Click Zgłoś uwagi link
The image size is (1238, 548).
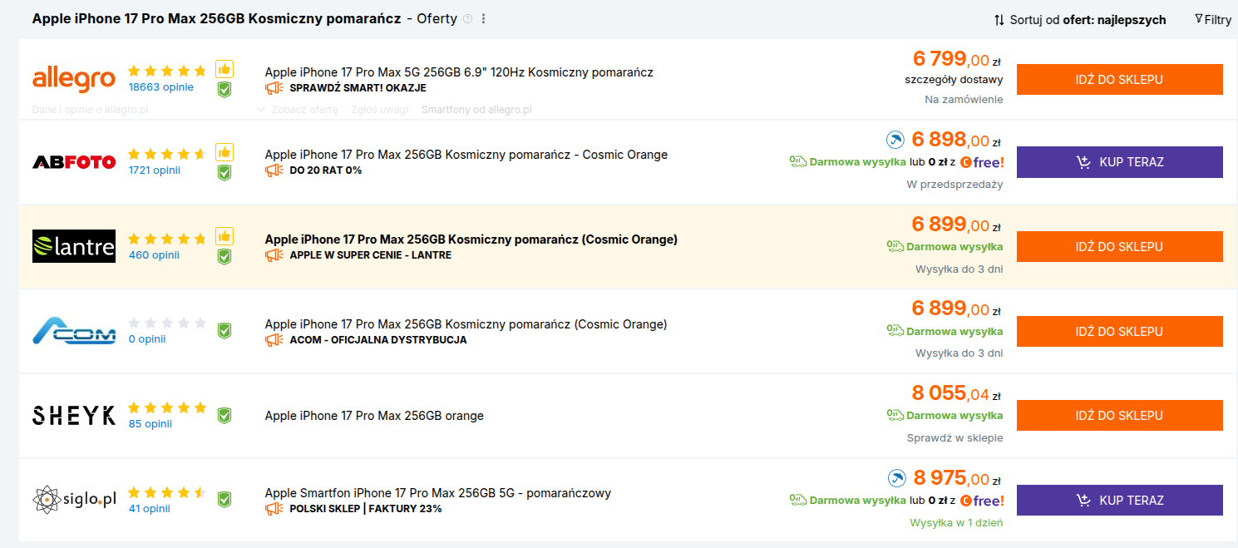tap(380, 109)
